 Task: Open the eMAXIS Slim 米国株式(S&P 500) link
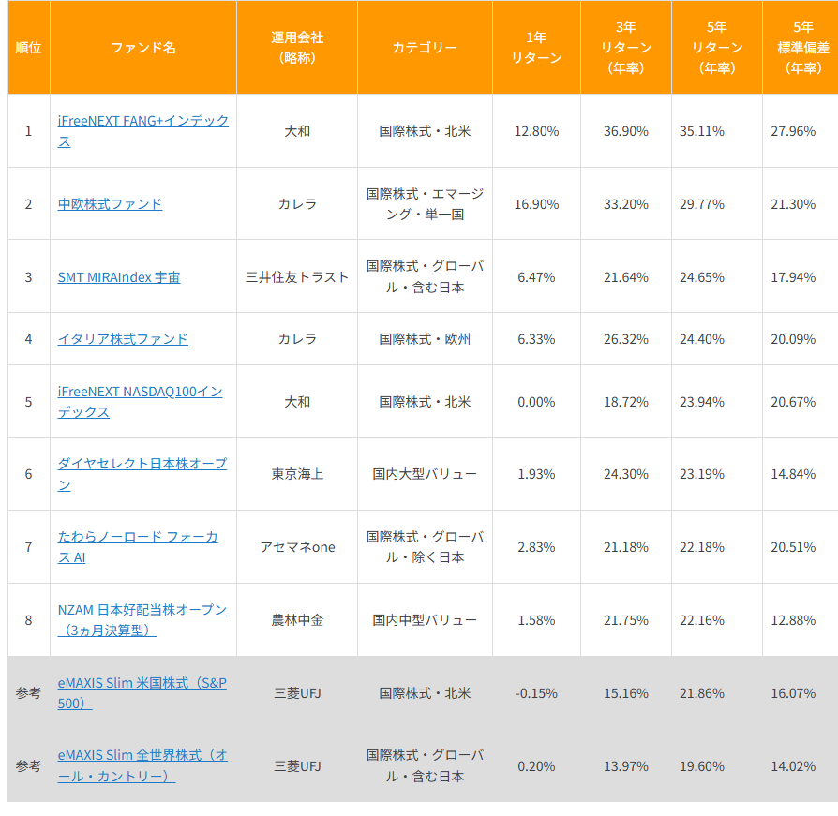pyautogui.click(x=142, y=693)
